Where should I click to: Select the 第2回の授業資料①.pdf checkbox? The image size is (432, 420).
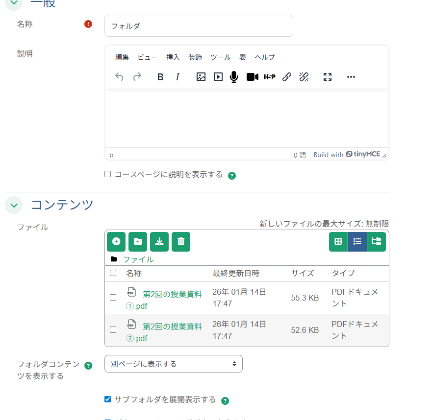[x=113, y=297]
